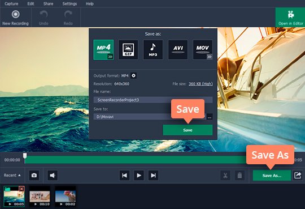
Task: Click the green Save button
Action: pos(188,130)
